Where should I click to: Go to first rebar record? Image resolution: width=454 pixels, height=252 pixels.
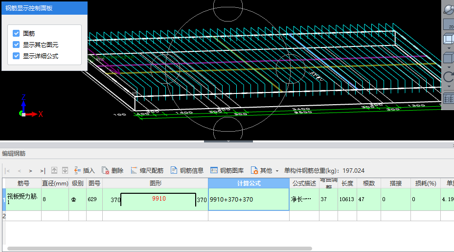coord(8,171)
